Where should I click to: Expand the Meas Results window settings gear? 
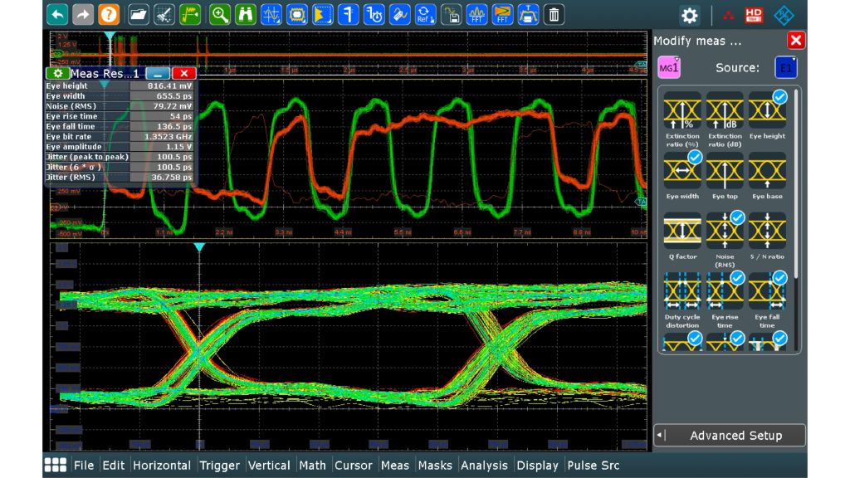click(x=56, y=73)
